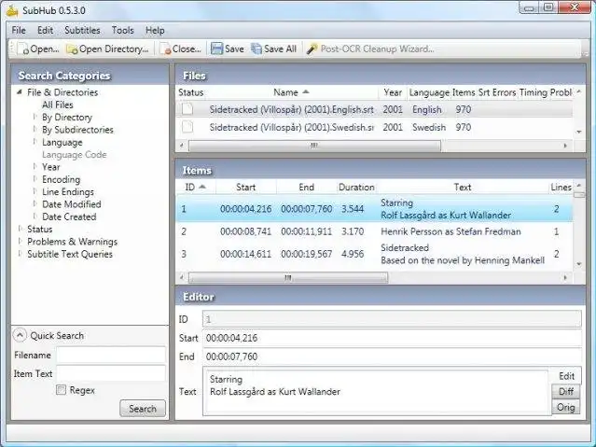This screenshot has height=447, width=596.
Task: Click the status icon of the English.srt file
Action: [x=187, y=109]
